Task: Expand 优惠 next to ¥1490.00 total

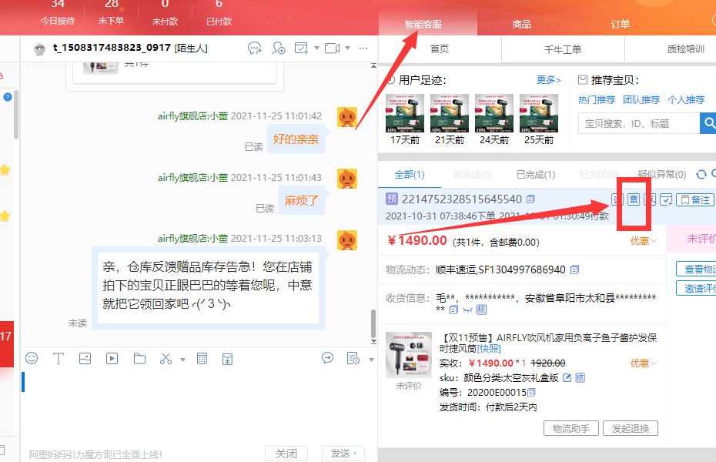Action: [x=644, y=241]
